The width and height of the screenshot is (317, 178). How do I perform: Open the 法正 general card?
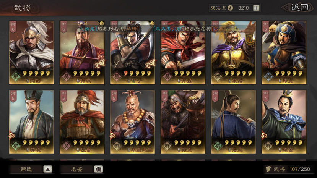point(233,122)
